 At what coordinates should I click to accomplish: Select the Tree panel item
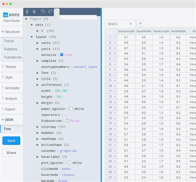[12, 129]
